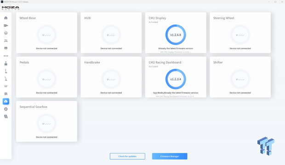285x165 pixels.
Task: Click empty version circle in HUB card
Action: [111, 35]
